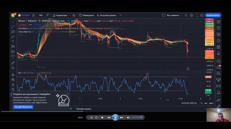Open the ideas lightbulb panel
This screenshot has height=129, width=231.
(x=218, y=53)
